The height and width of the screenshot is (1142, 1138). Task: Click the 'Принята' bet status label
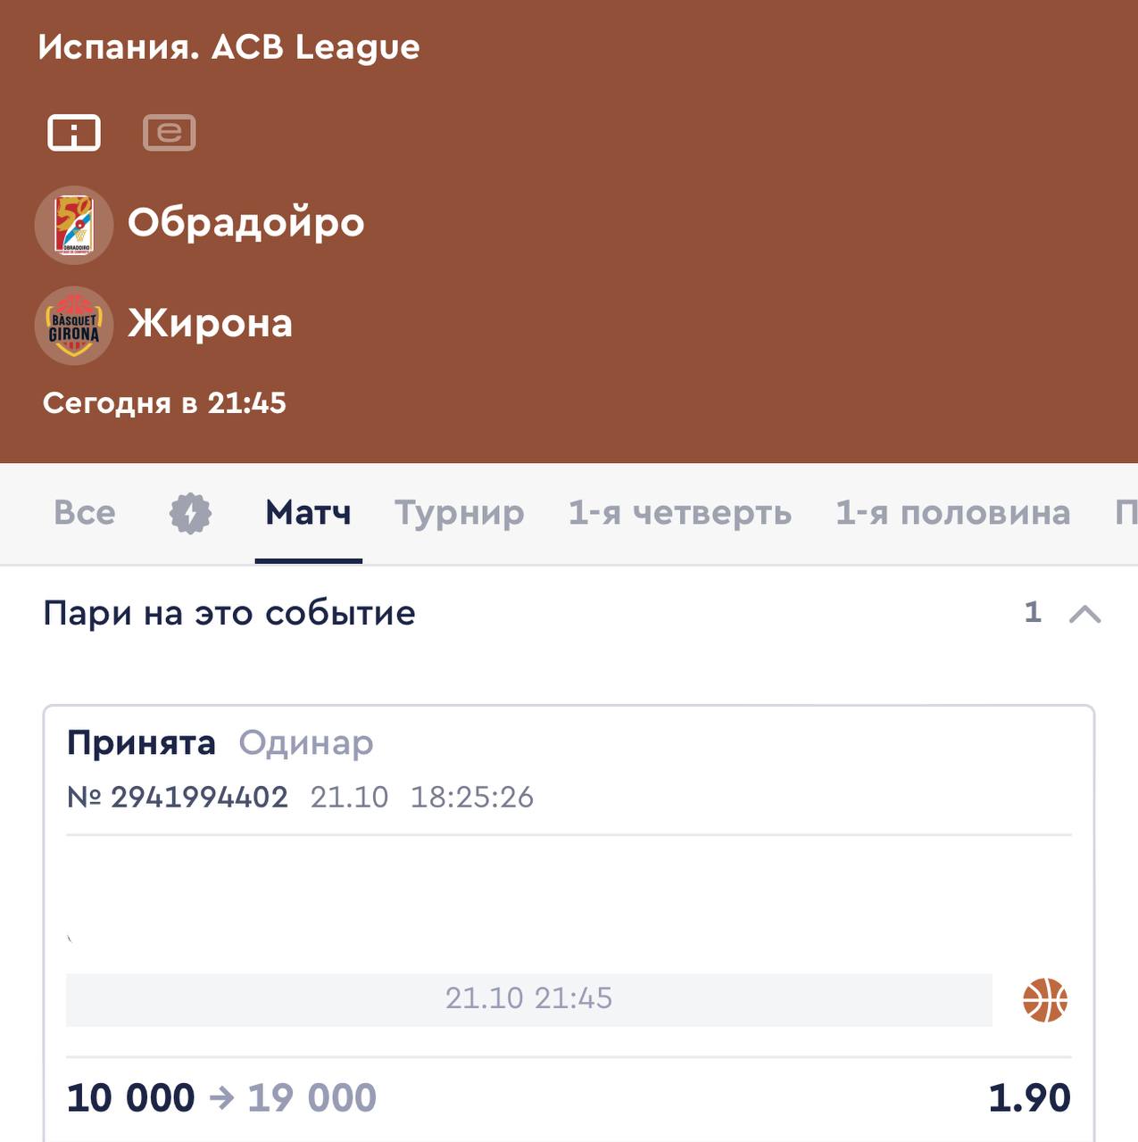[x=141, y=743]
